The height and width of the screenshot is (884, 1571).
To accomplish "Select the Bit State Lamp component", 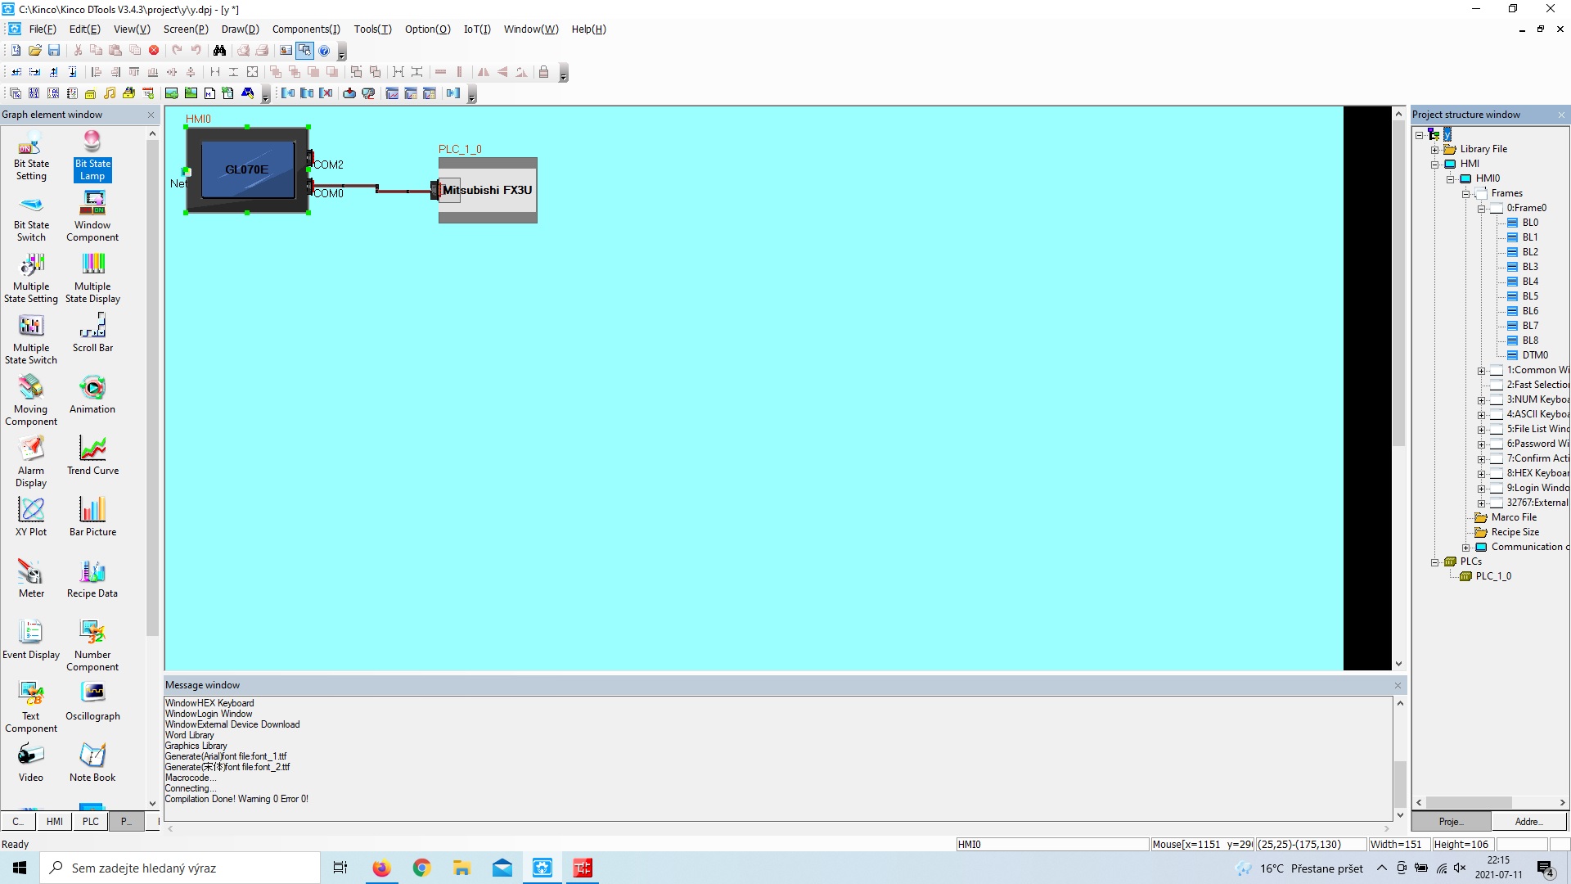I will point(92,156).
